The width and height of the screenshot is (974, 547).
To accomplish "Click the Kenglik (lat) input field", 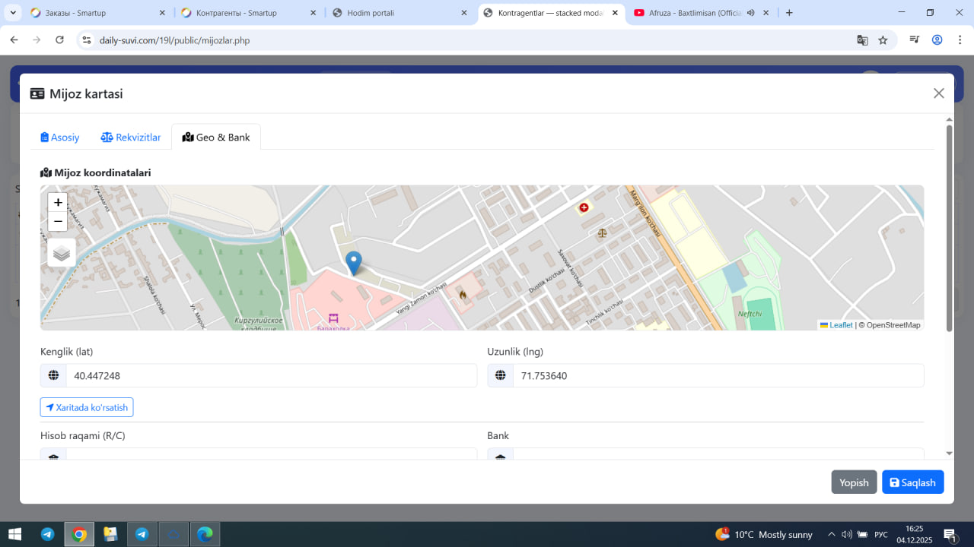I will tap(270, 376).
